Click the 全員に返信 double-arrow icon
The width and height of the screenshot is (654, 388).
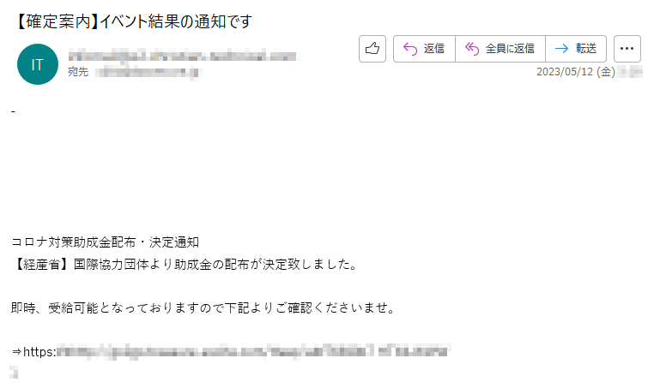[472, 49]
